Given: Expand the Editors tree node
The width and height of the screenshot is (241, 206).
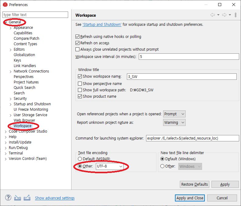Looking at the screenshot, I should pos(10,50).
